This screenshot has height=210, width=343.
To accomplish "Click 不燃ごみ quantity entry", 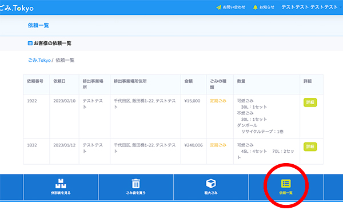I will [x=245, y=113].
